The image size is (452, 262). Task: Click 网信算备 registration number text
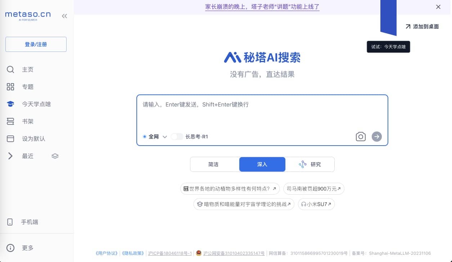(x=308, y=253)
